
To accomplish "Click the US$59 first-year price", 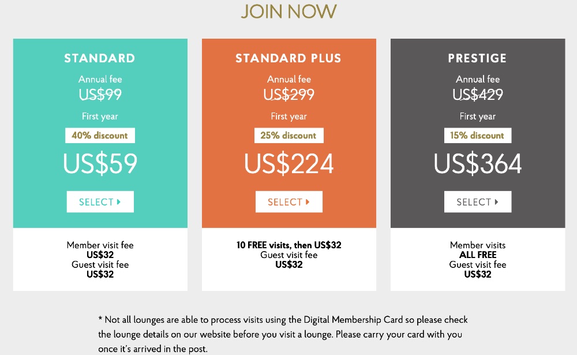I will (x=100, y=164).
